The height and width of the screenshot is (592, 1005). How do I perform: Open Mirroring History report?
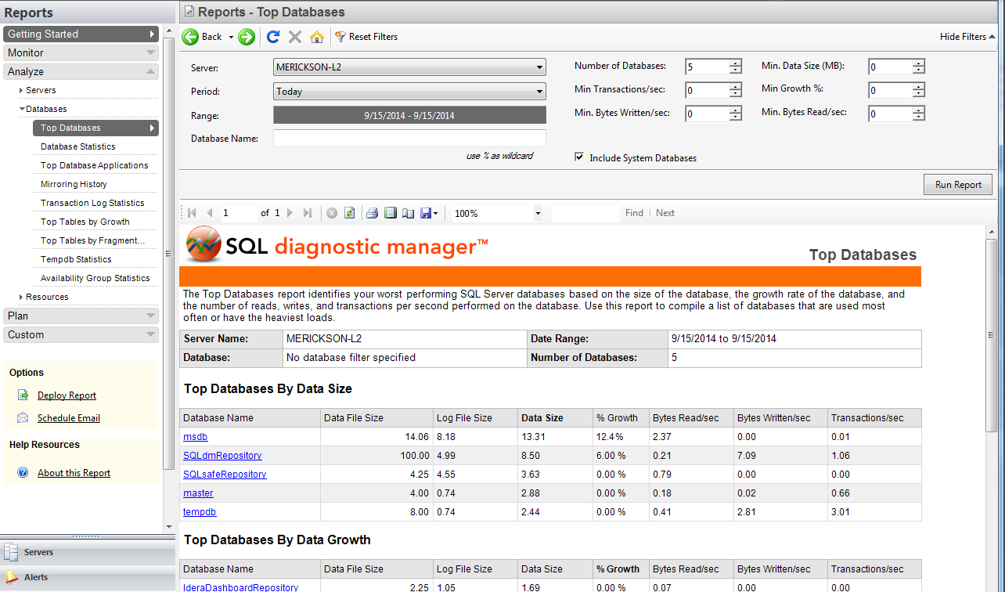pyautogui.click(x=74, y=184)
